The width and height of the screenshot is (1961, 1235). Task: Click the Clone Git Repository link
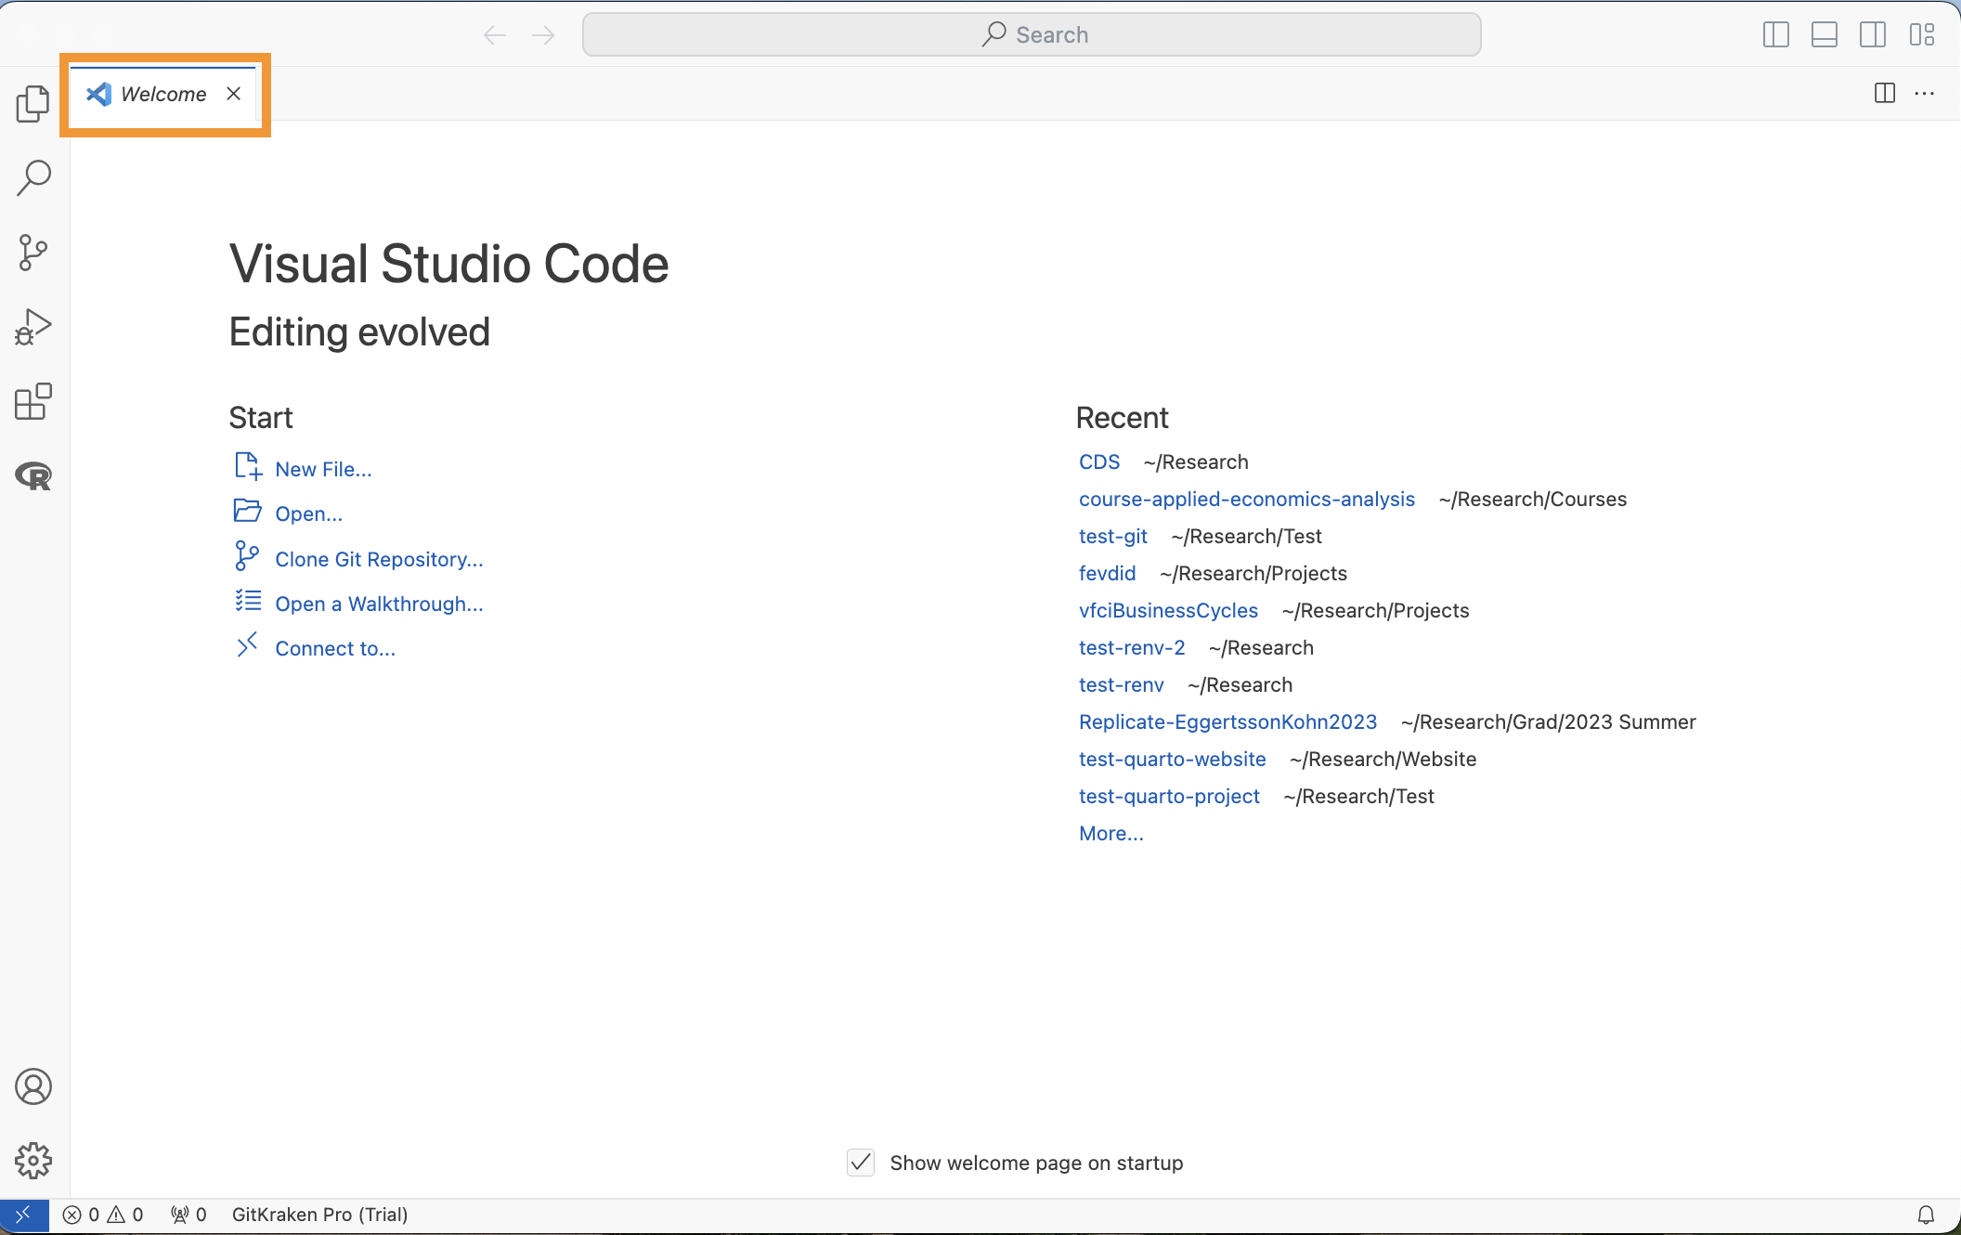coord(379,559)
